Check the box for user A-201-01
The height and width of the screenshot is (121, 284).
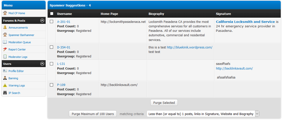point(52,22)
